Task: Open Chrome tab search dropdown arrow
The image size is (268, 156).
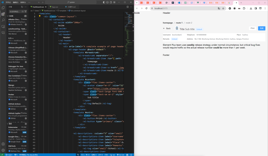Action: pyautogui.click(x=137, y=3)
